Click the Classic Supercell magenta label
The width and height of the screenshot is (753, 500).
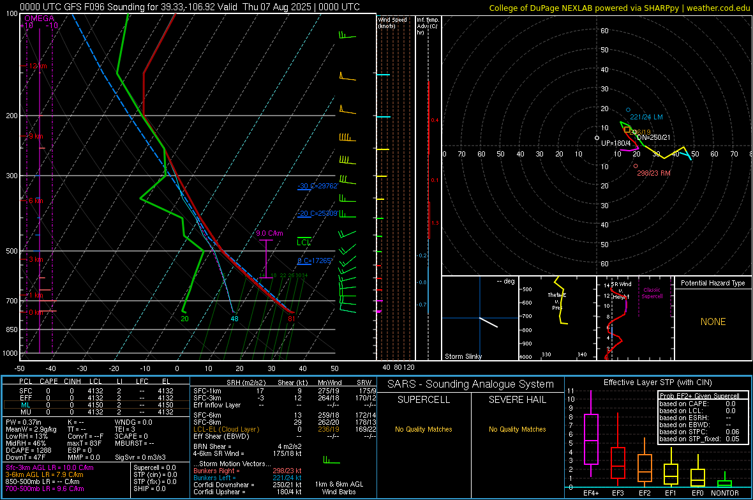652,293
